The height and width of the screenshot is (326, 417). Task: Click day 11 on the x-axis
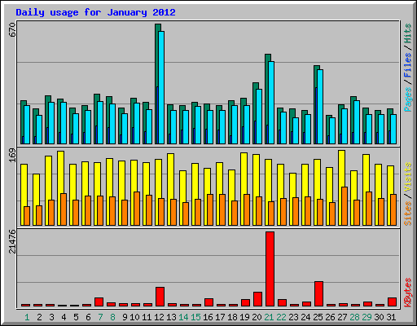147,317
